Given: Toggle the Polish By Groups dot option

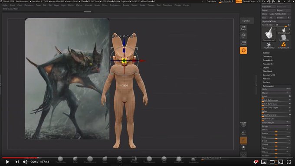Looking at the screenshot, I should coord(290,104).
